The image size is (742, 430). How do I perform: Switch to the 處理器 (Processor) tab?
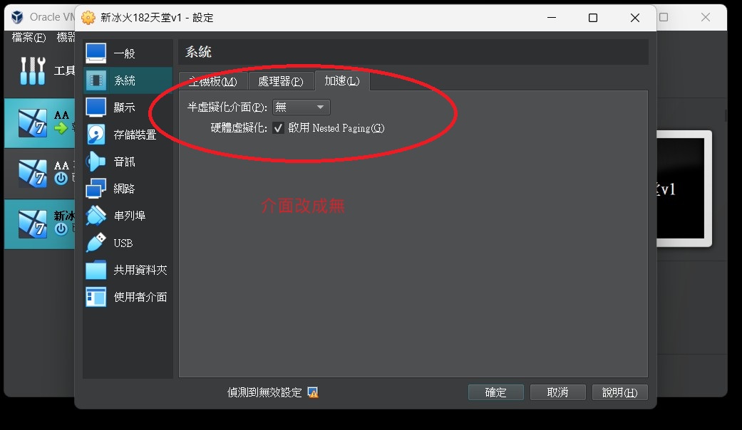coord(280,81)
